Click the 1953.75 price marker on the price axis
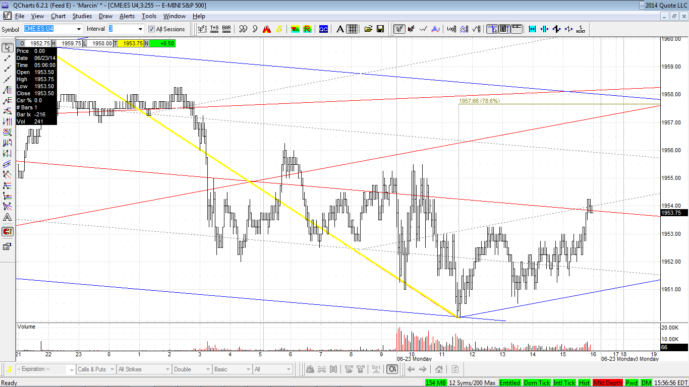 click(x=674, y=213)
